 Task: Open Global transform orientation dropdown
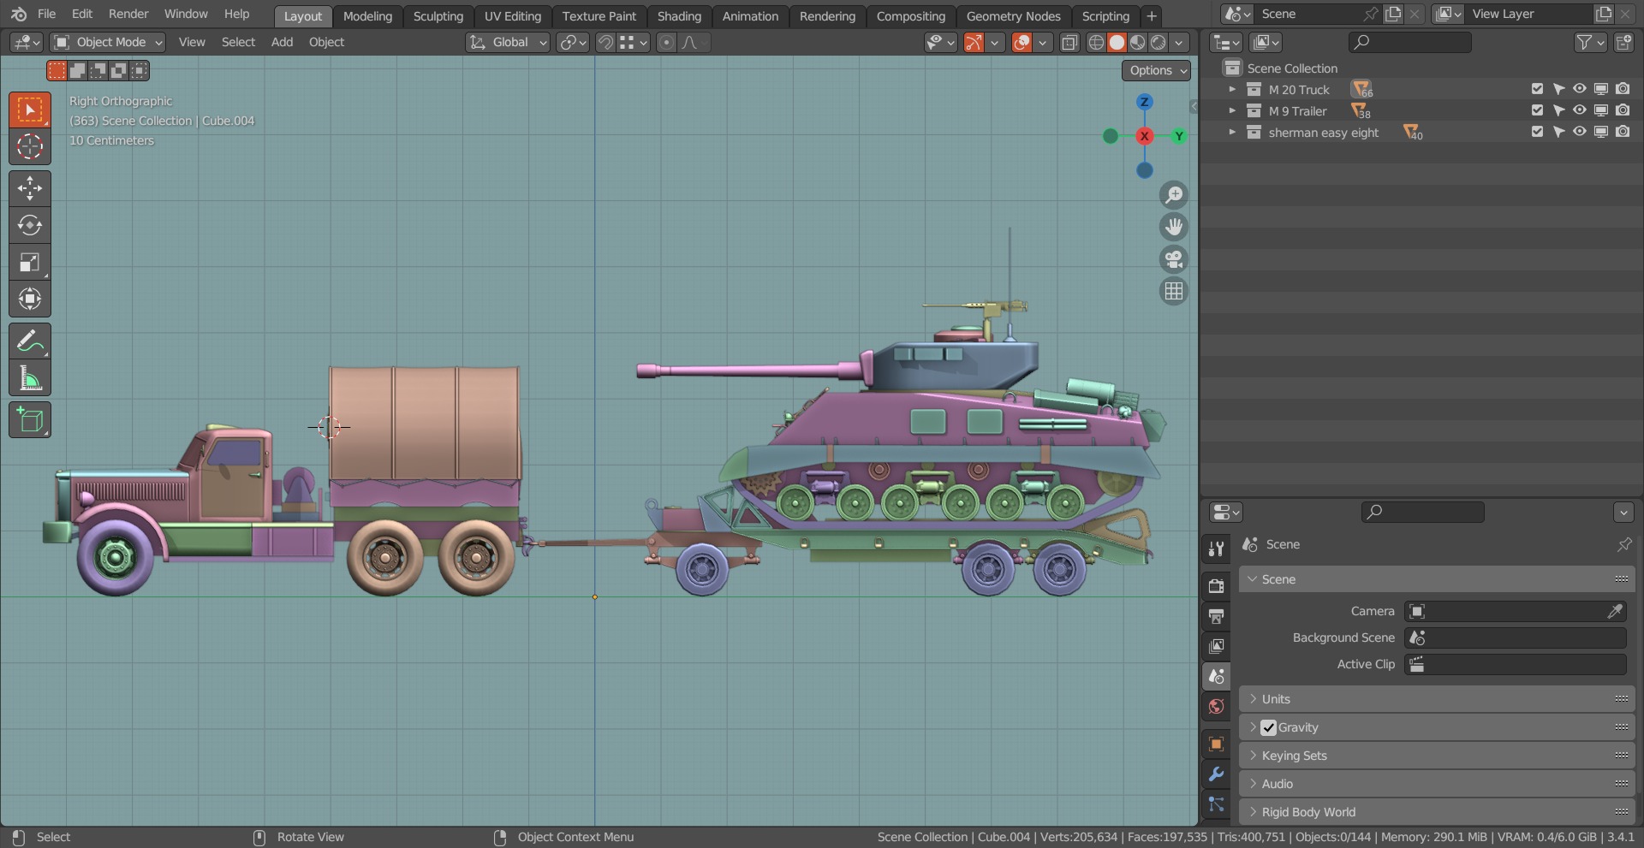coord(508,42)
